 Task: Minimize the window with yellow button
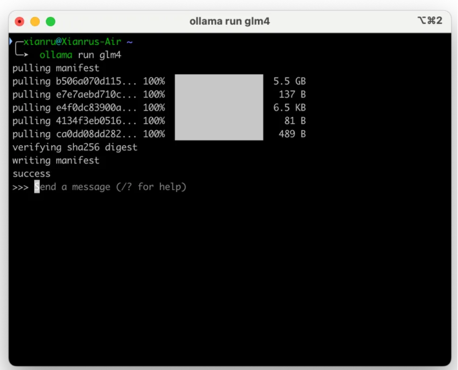click(x=35, y=22)
